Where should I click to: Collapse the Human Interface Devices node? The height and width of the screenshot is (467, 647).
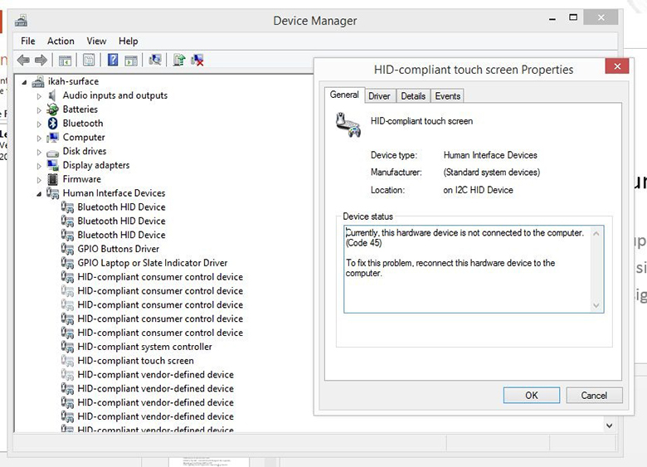(x=38, y=194)
